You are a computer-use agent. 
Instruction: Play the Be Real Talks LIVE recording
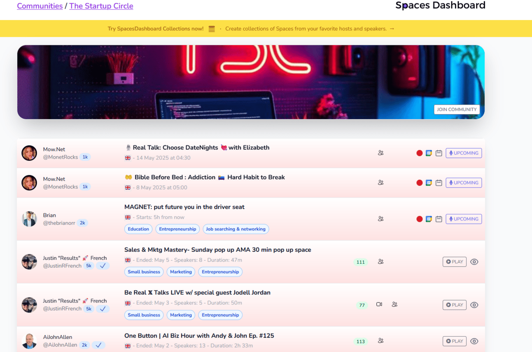tap(455, 305)
